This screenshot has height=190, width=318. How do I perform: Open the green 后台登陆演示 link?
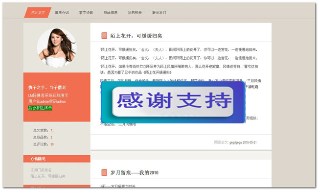click(40, 108)
